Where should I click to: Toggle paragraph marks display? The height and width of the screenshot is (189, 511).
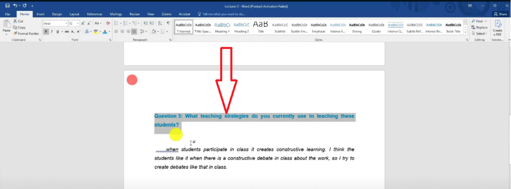(x=168, y=23)
